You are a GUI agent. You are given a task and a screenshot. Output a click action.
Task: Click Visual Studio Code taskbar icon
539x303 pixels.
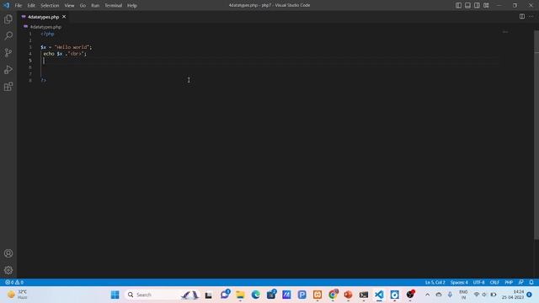point(379,295)
